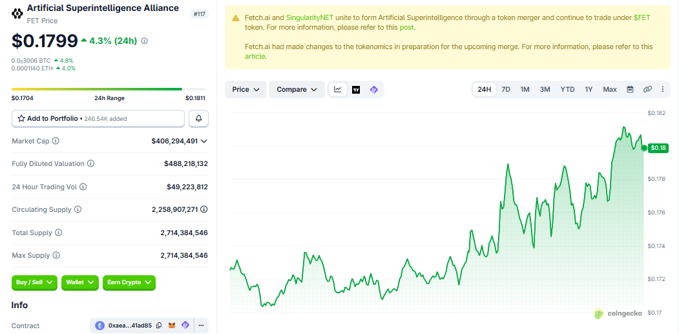
Task: Switch to TradingView chart icon
Action: [x=356, y=90]
